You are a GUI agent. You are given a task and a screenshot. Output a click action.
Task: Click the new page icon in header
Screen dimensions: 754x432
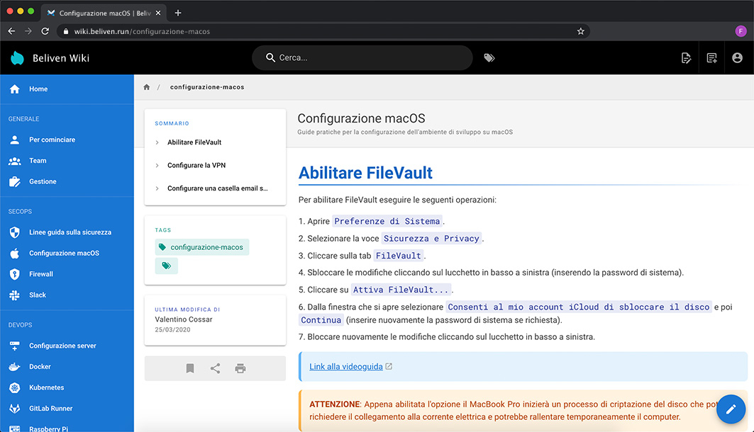(711, 58)
